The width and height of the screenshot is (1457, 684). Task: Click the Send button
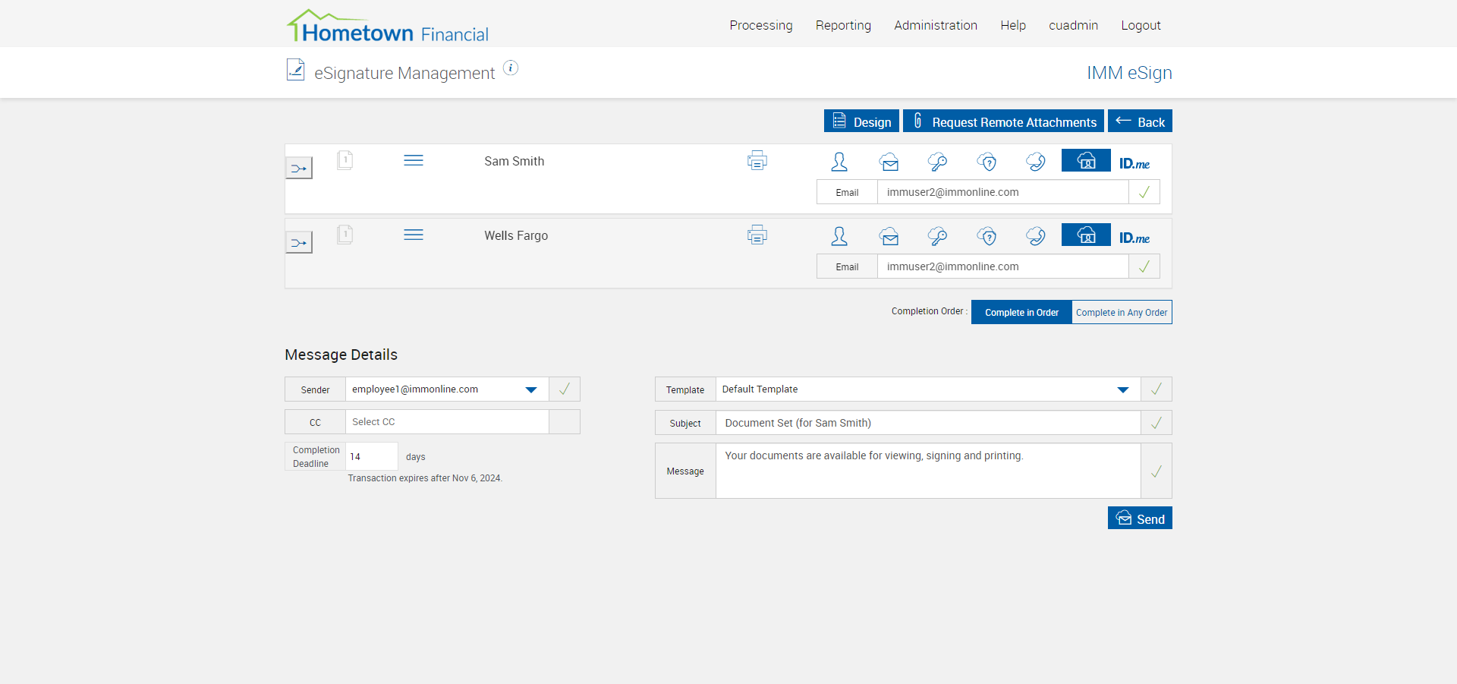[1140, 518]
